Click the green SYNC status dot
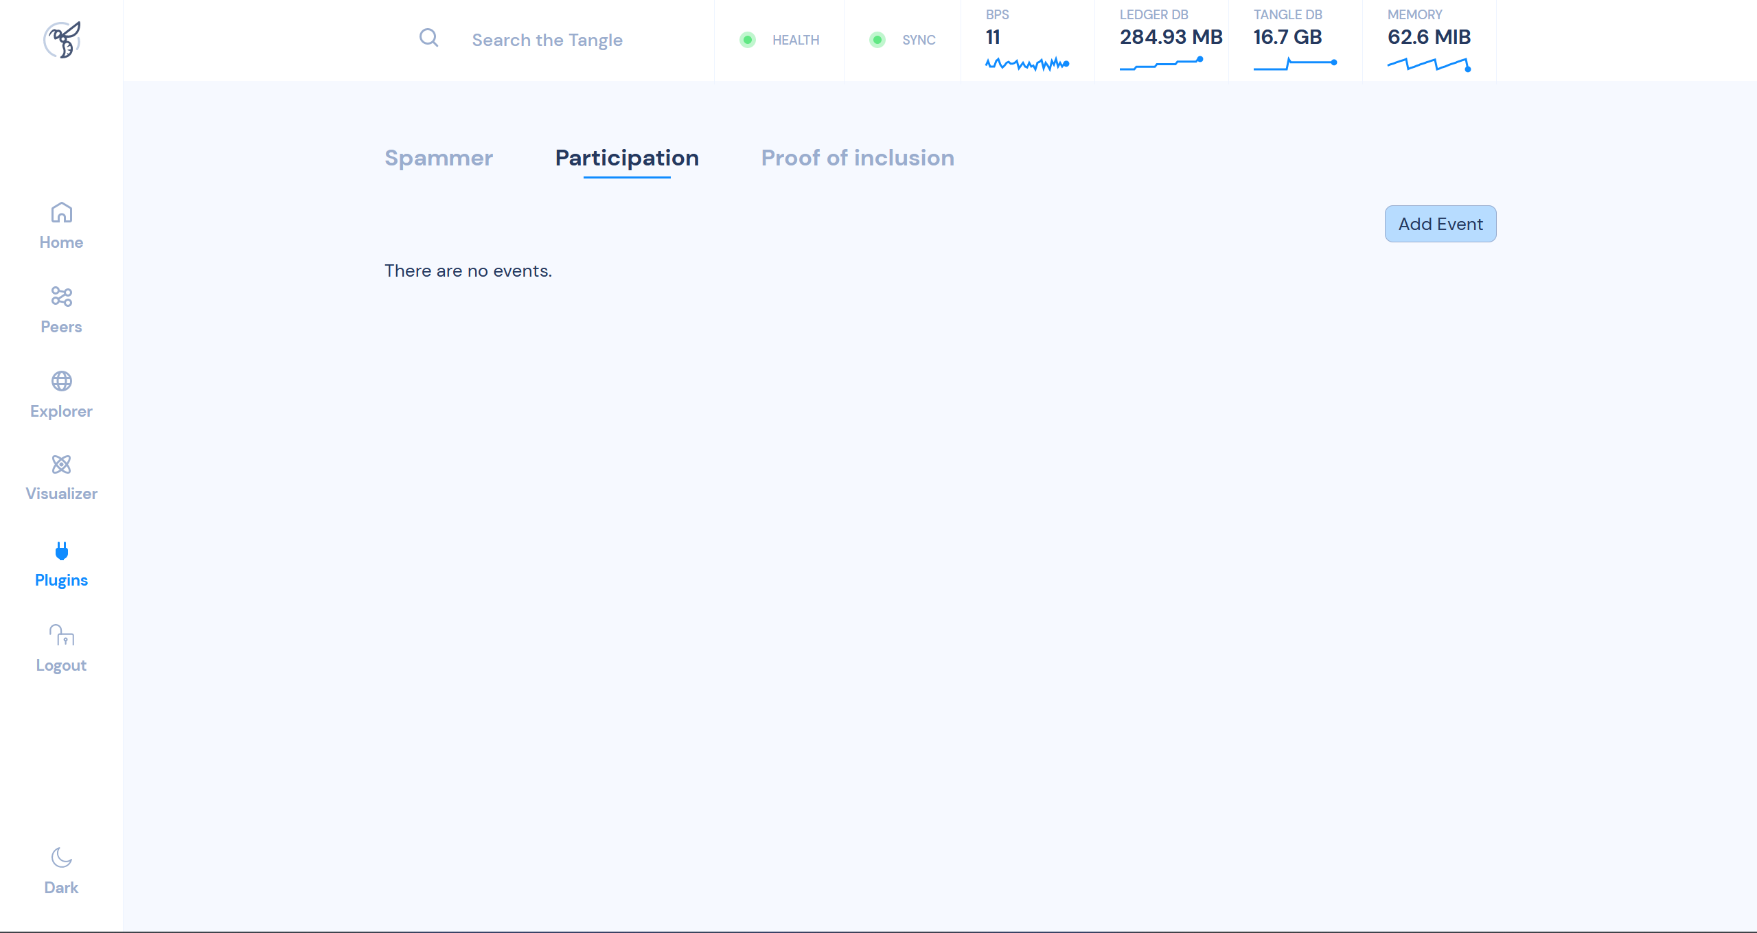This screenshot has width=1757, height=933. pyautogui.click(x=877, y=40)
